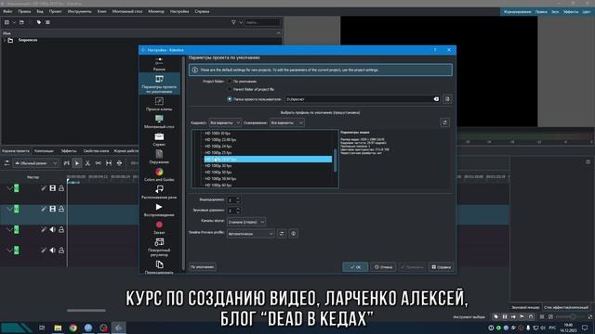Click the manage project profiles icon button
The width and height of the screenshot is (595, 334).
point(444,122)
